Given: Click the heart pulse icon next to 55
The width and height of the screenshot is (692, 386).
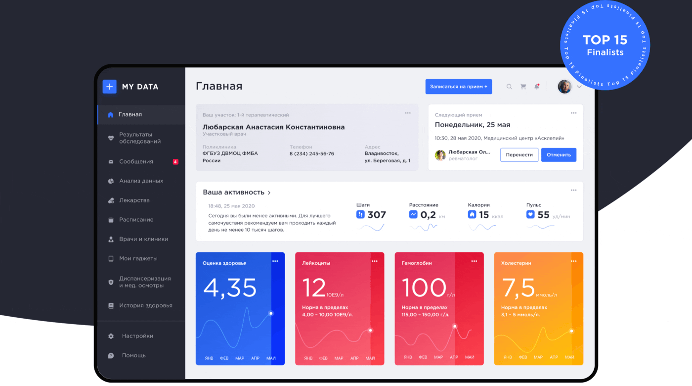Looking at the screenshot, I should pos(530,214).
